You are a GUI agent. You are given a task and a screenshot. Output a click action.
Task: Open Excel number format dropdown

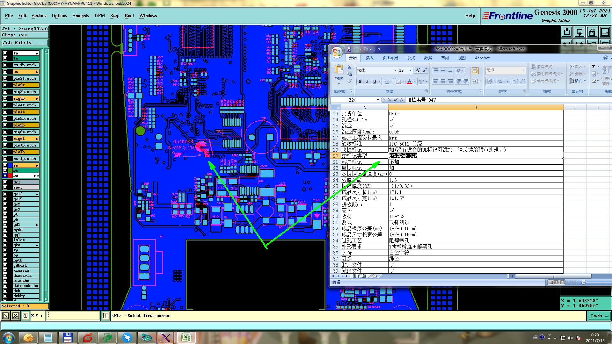(524, 70)
